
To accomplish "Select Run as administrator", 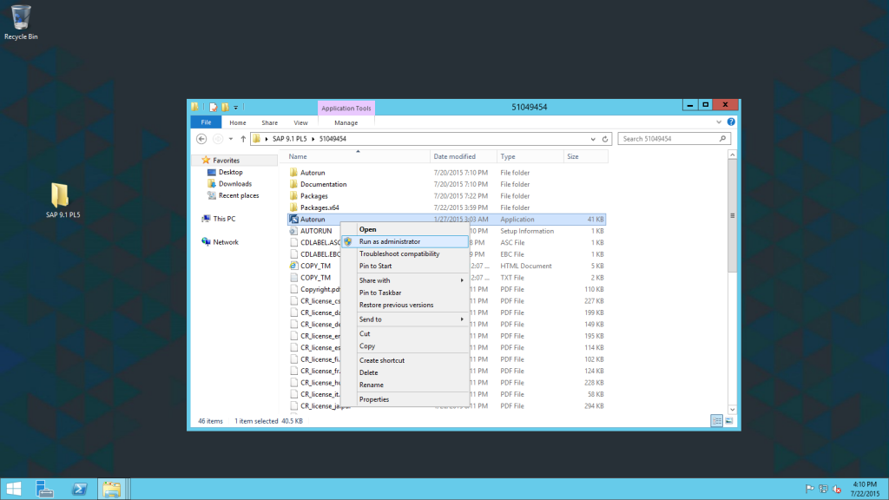I will point(405,241).
